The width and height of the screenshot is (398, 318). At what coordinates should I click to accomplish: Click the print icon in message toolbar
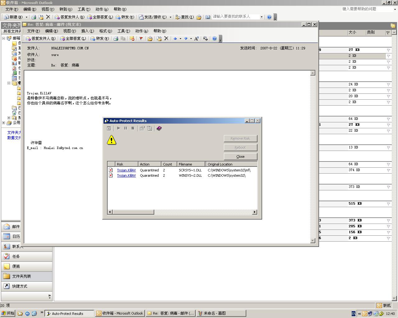[x=116, y=39]
